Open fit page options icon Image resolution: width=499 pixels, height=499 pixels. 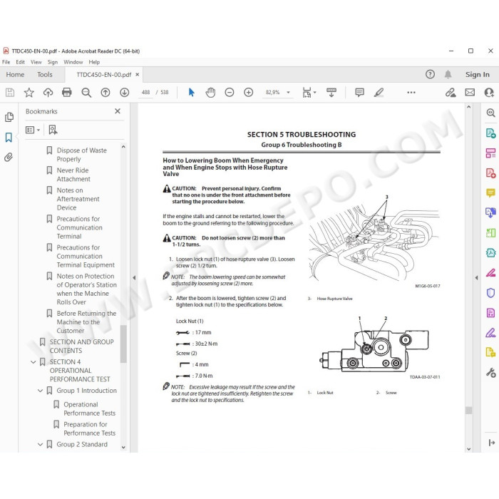(x=309, y=93)
